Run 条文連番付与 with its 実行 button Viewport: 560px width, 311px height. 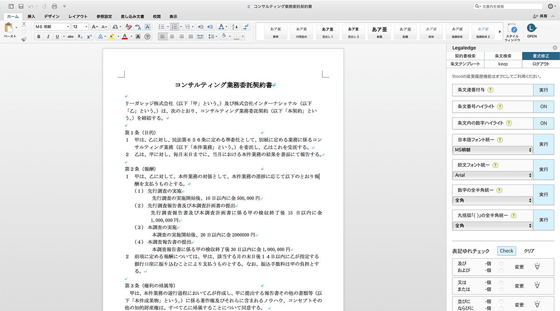coord(543,90)
